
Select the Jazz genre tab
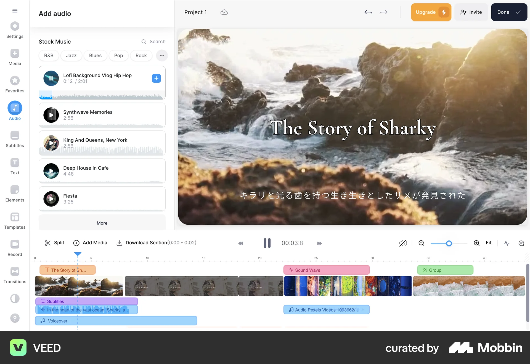[x=71, y=55]
